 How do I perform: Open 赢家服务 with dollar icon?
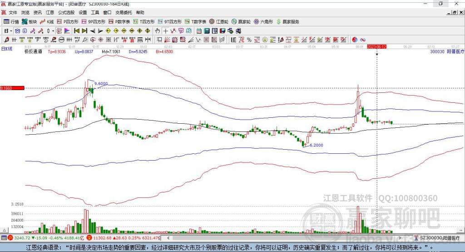(x=287, y=22)
